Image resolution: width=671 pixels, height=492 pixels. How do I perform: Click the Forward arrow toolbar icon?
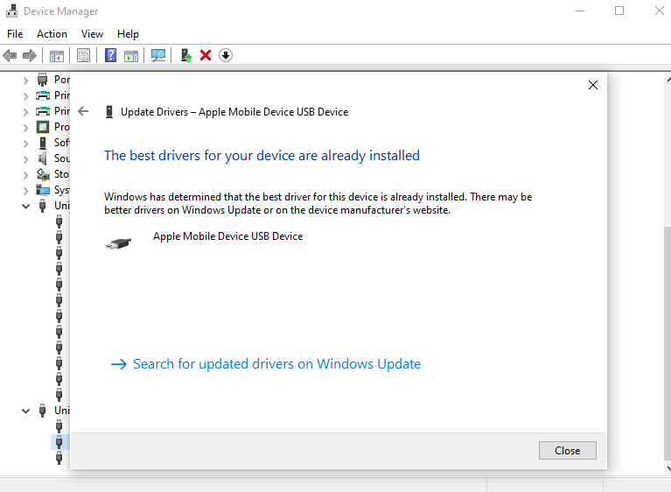pos(30,55)
